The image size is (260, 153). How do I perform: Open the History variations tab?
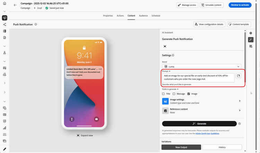(222, 147)
